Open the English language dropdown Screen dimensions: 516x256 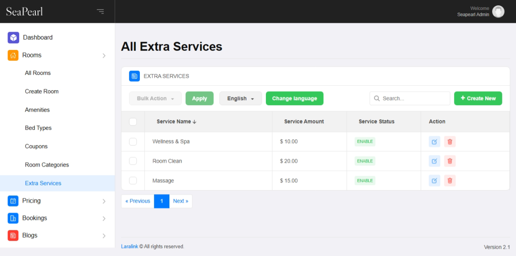pos(241,98)
